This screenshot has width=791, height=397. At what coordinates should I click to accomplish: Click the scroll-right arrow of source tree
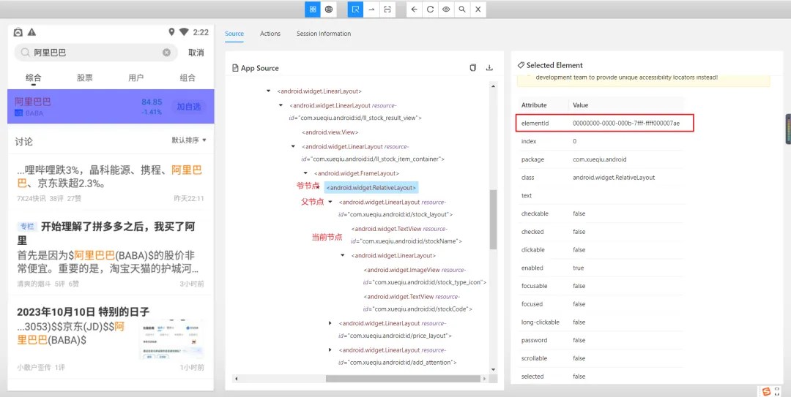(486, 379)
